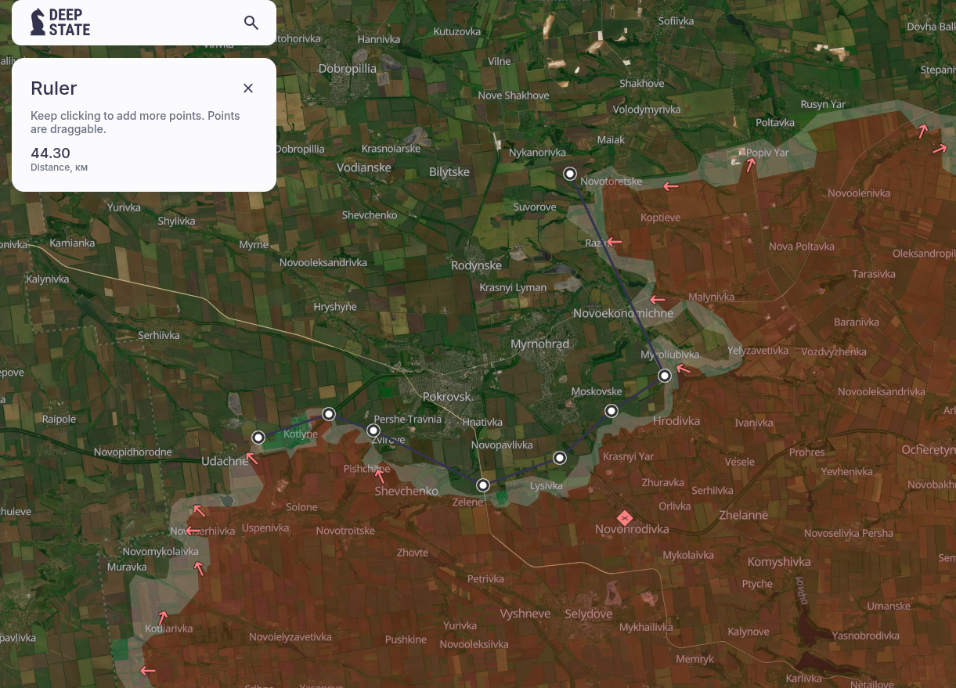Image resolution: width=956 pixels, height=688 pixels.
Task: Click the Vyshneve label
Action: coord(525,614)
